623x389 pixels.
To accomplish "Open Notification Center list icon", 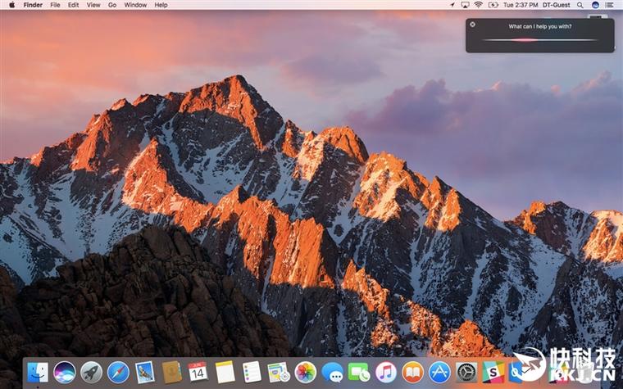I will click(610, 5).
